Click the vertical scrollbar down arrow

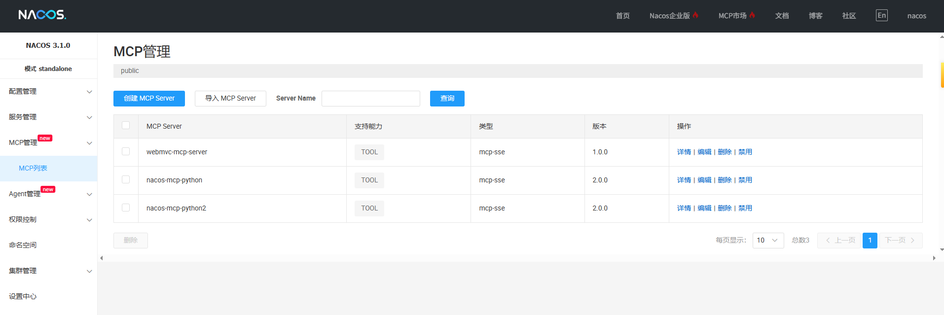(942, 250)
